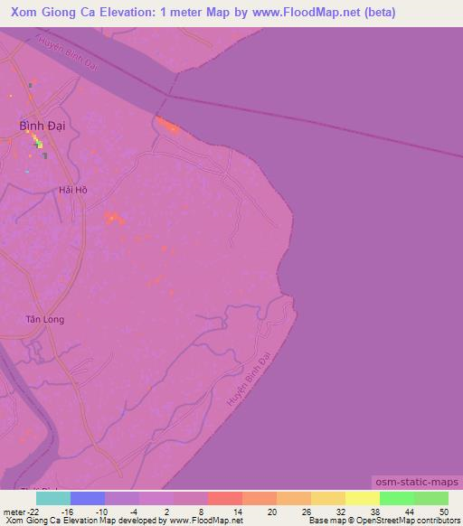Click the yellow 32 meter legend swatch

click(x=363, y=498)
